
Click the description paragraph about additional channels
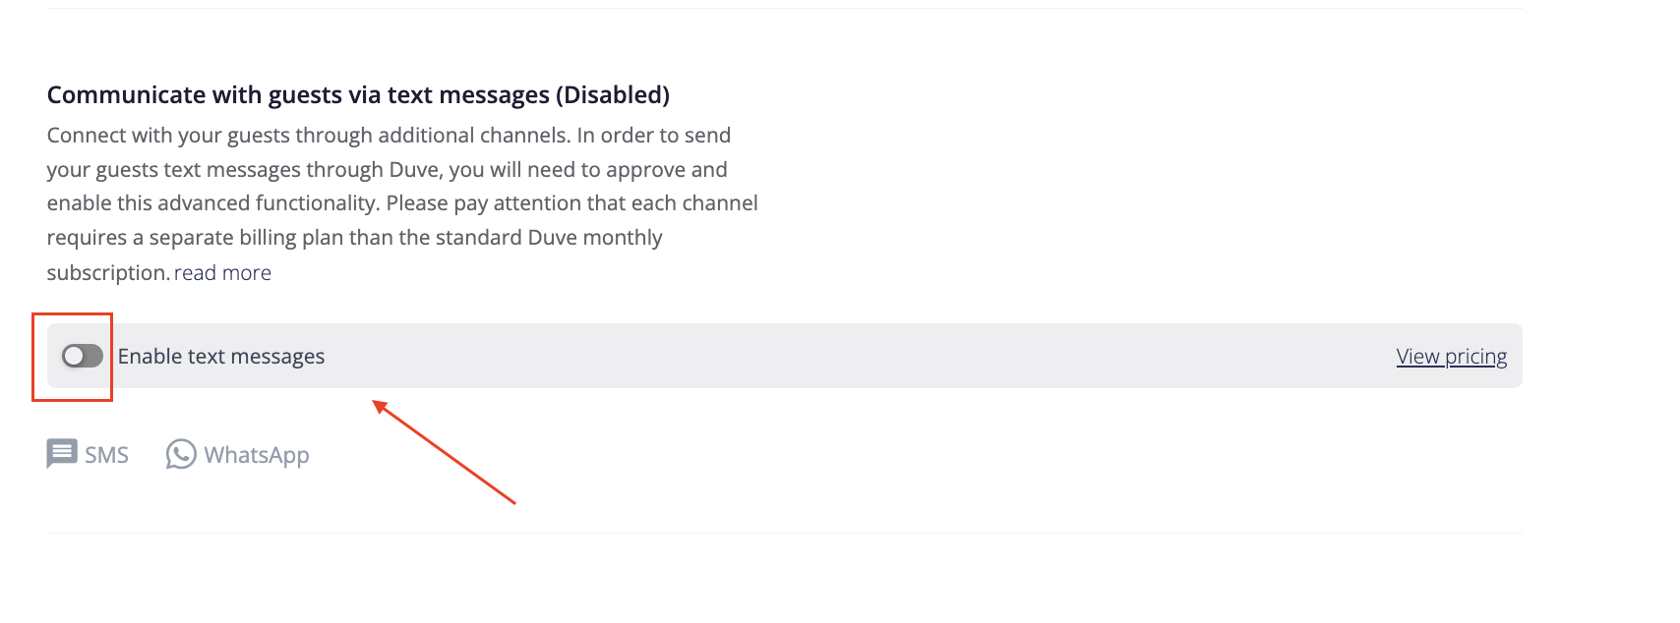click(x=402, y=203)
